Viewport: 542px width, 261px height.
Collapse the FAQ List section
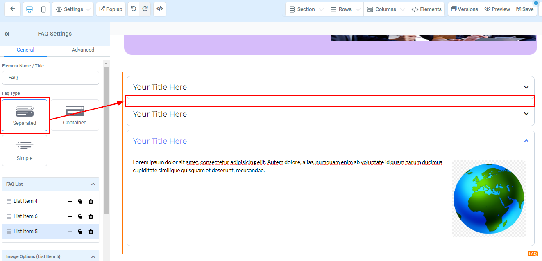click(93, 184)
